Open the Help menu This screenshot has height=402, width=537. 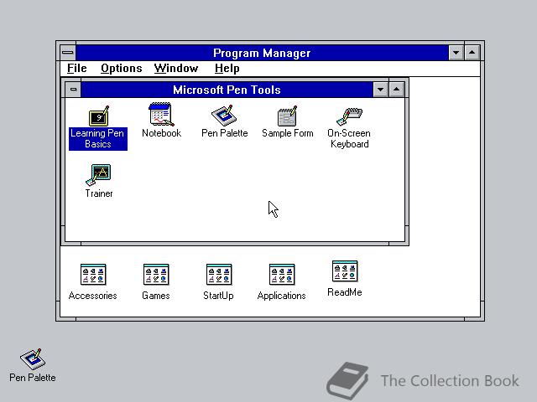[x=227, y=69]
